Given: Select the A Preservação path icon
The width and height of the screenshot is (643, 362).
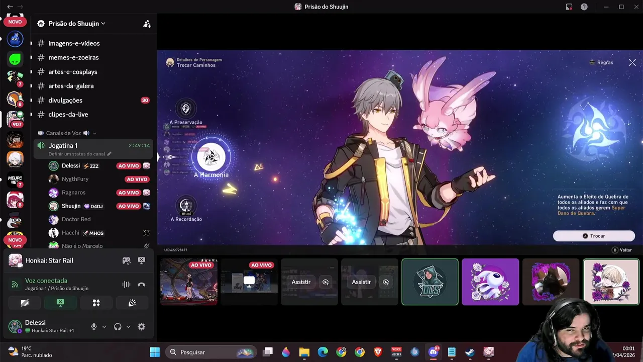Looking at the screenshot, I should coord(186,109).
